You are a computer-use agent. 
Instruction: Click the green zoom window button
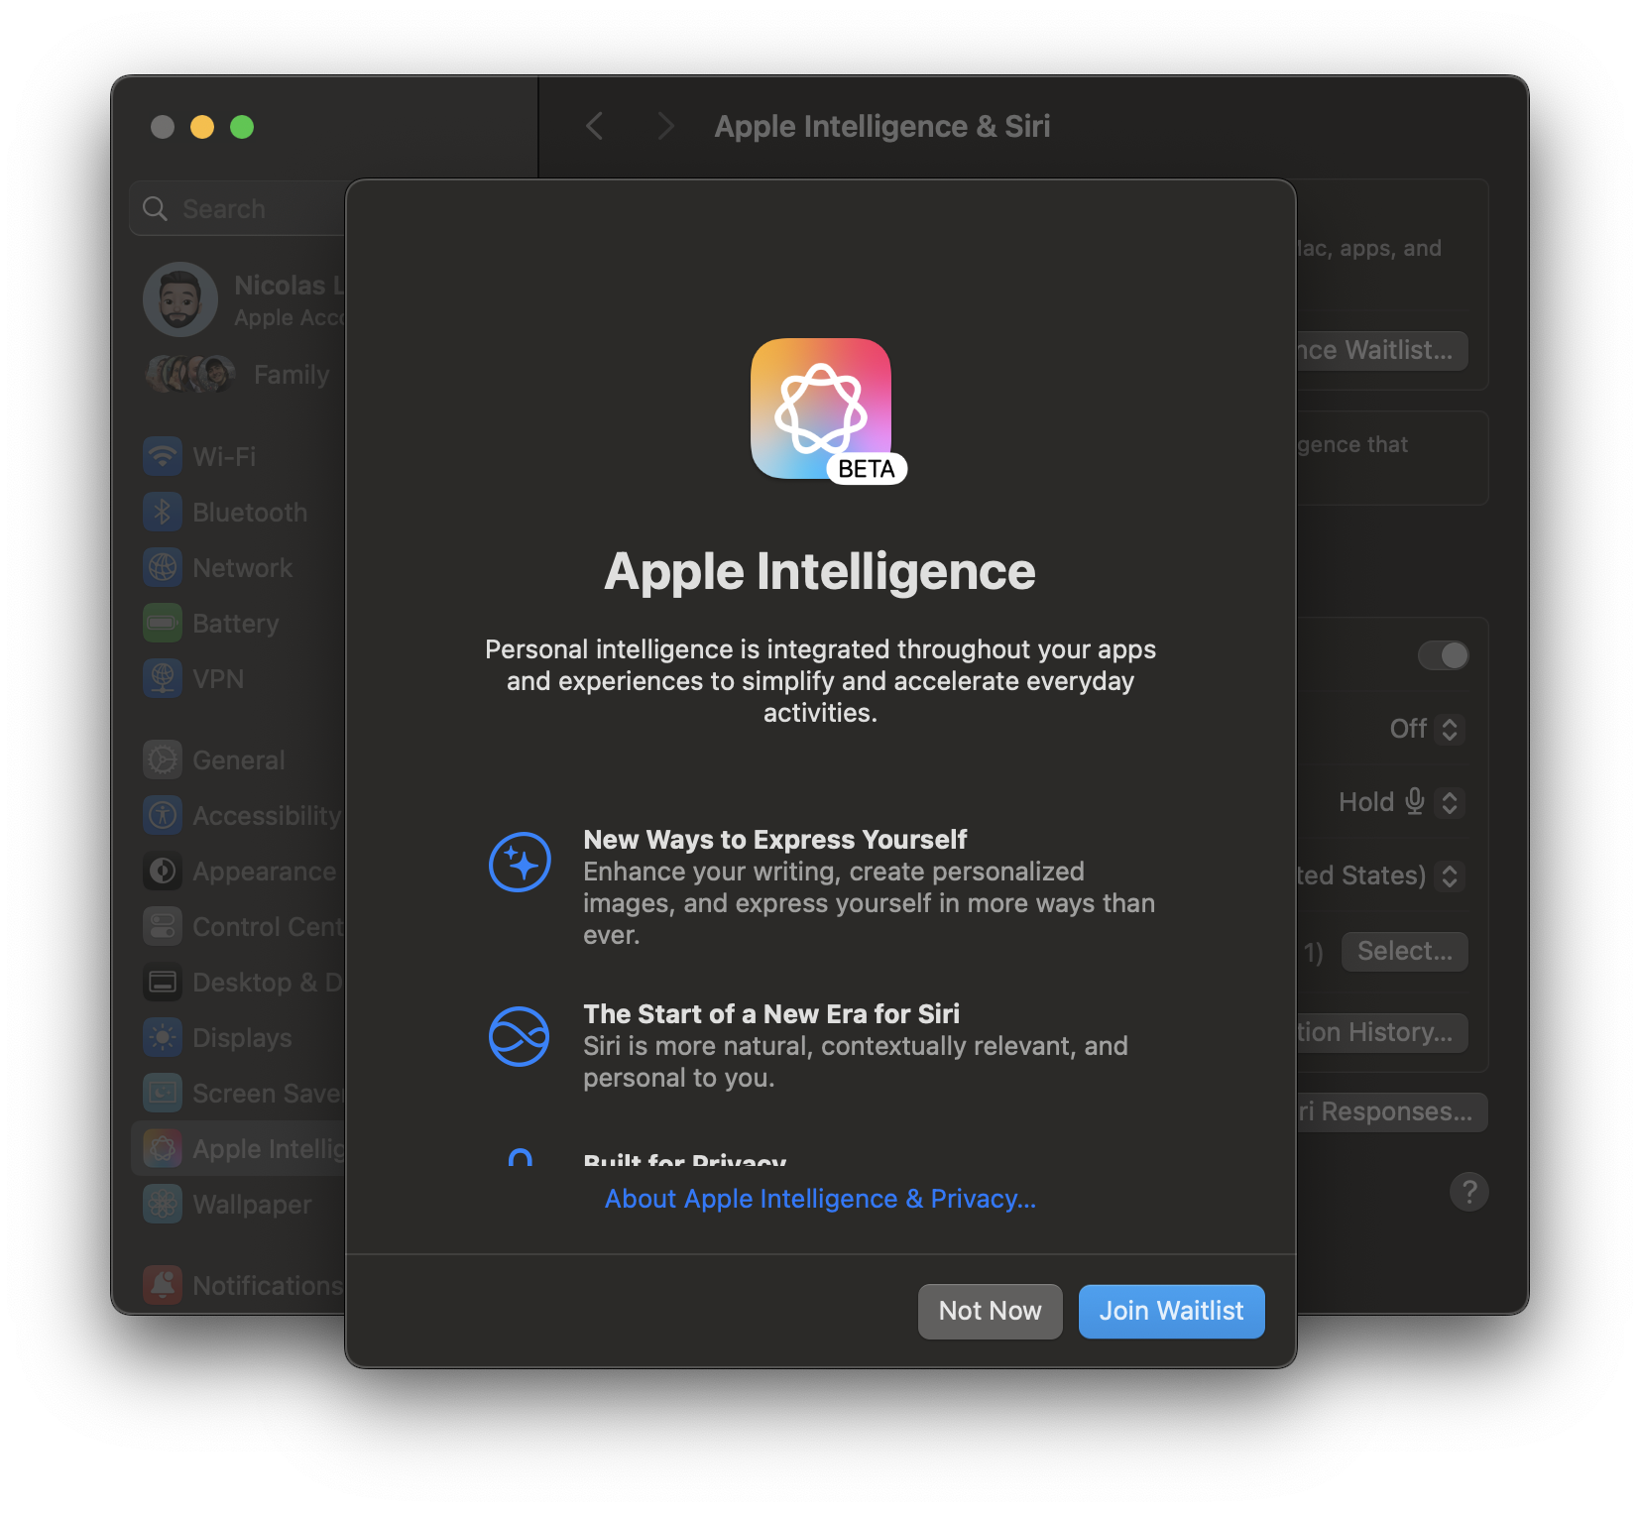click(242, 127)
